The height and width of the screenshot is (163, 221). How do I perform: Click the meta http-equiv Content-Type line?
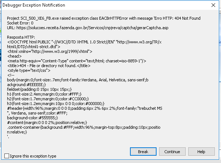77,61
